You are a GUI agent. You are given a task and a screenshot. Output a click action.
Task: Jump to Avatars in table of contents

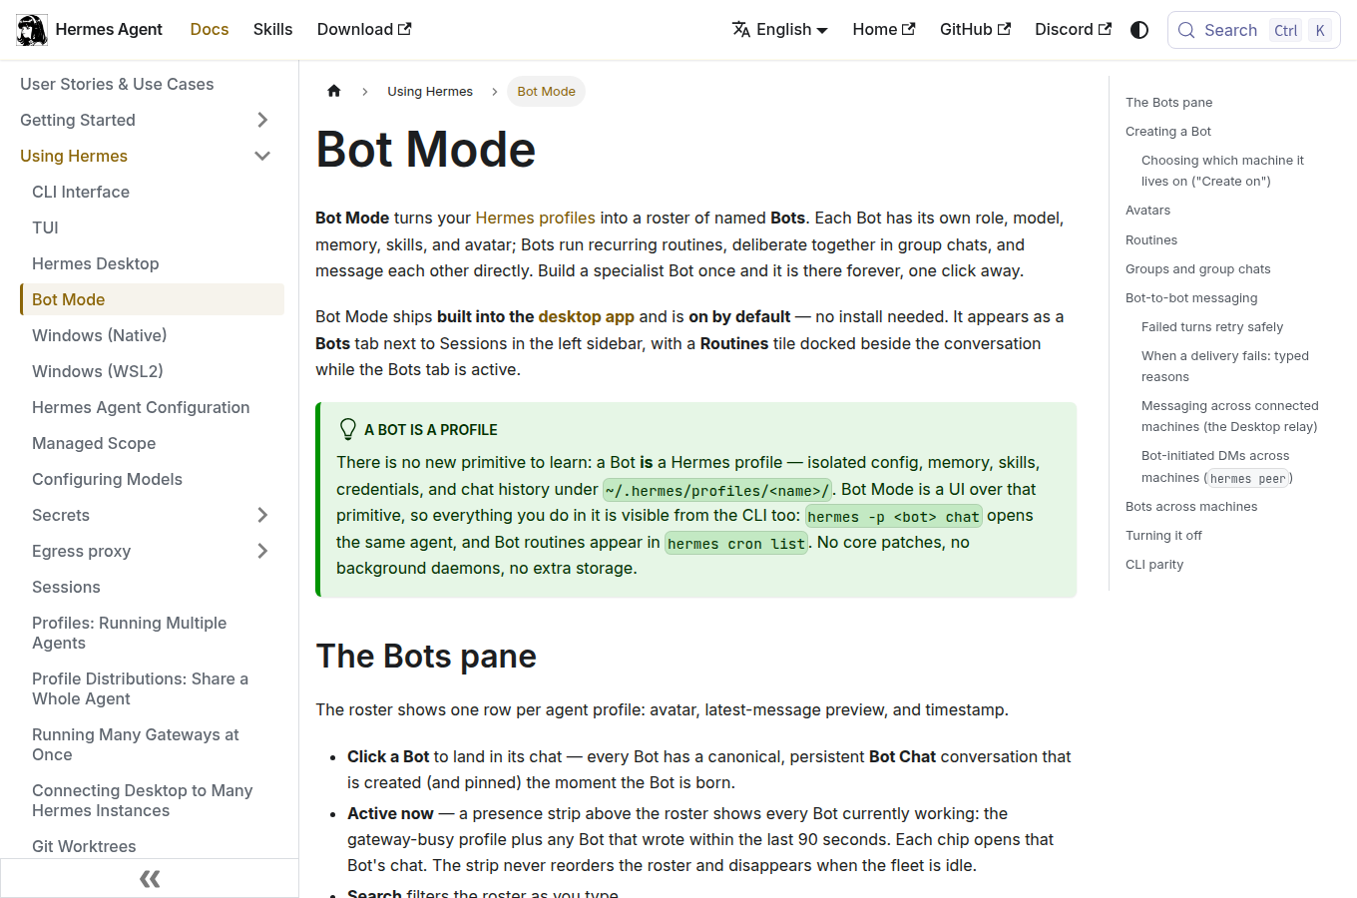coord(1147,210)
